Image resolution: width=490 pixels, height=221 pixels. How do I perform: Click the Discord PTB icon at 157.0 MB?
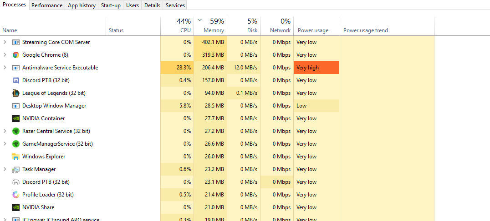(x=16, y=80)
